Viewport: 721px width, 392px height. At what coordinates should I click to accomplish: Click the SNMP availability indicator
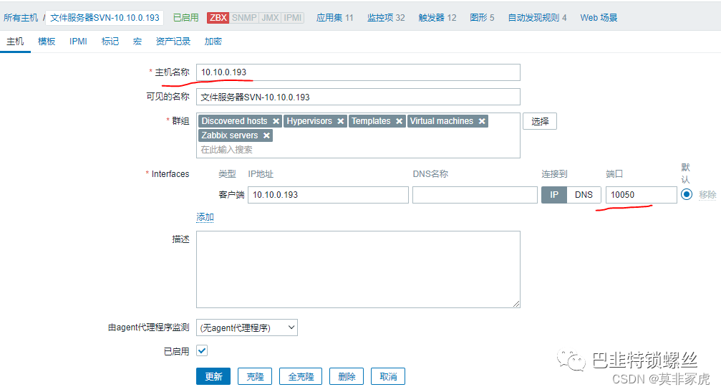[244, 17]
